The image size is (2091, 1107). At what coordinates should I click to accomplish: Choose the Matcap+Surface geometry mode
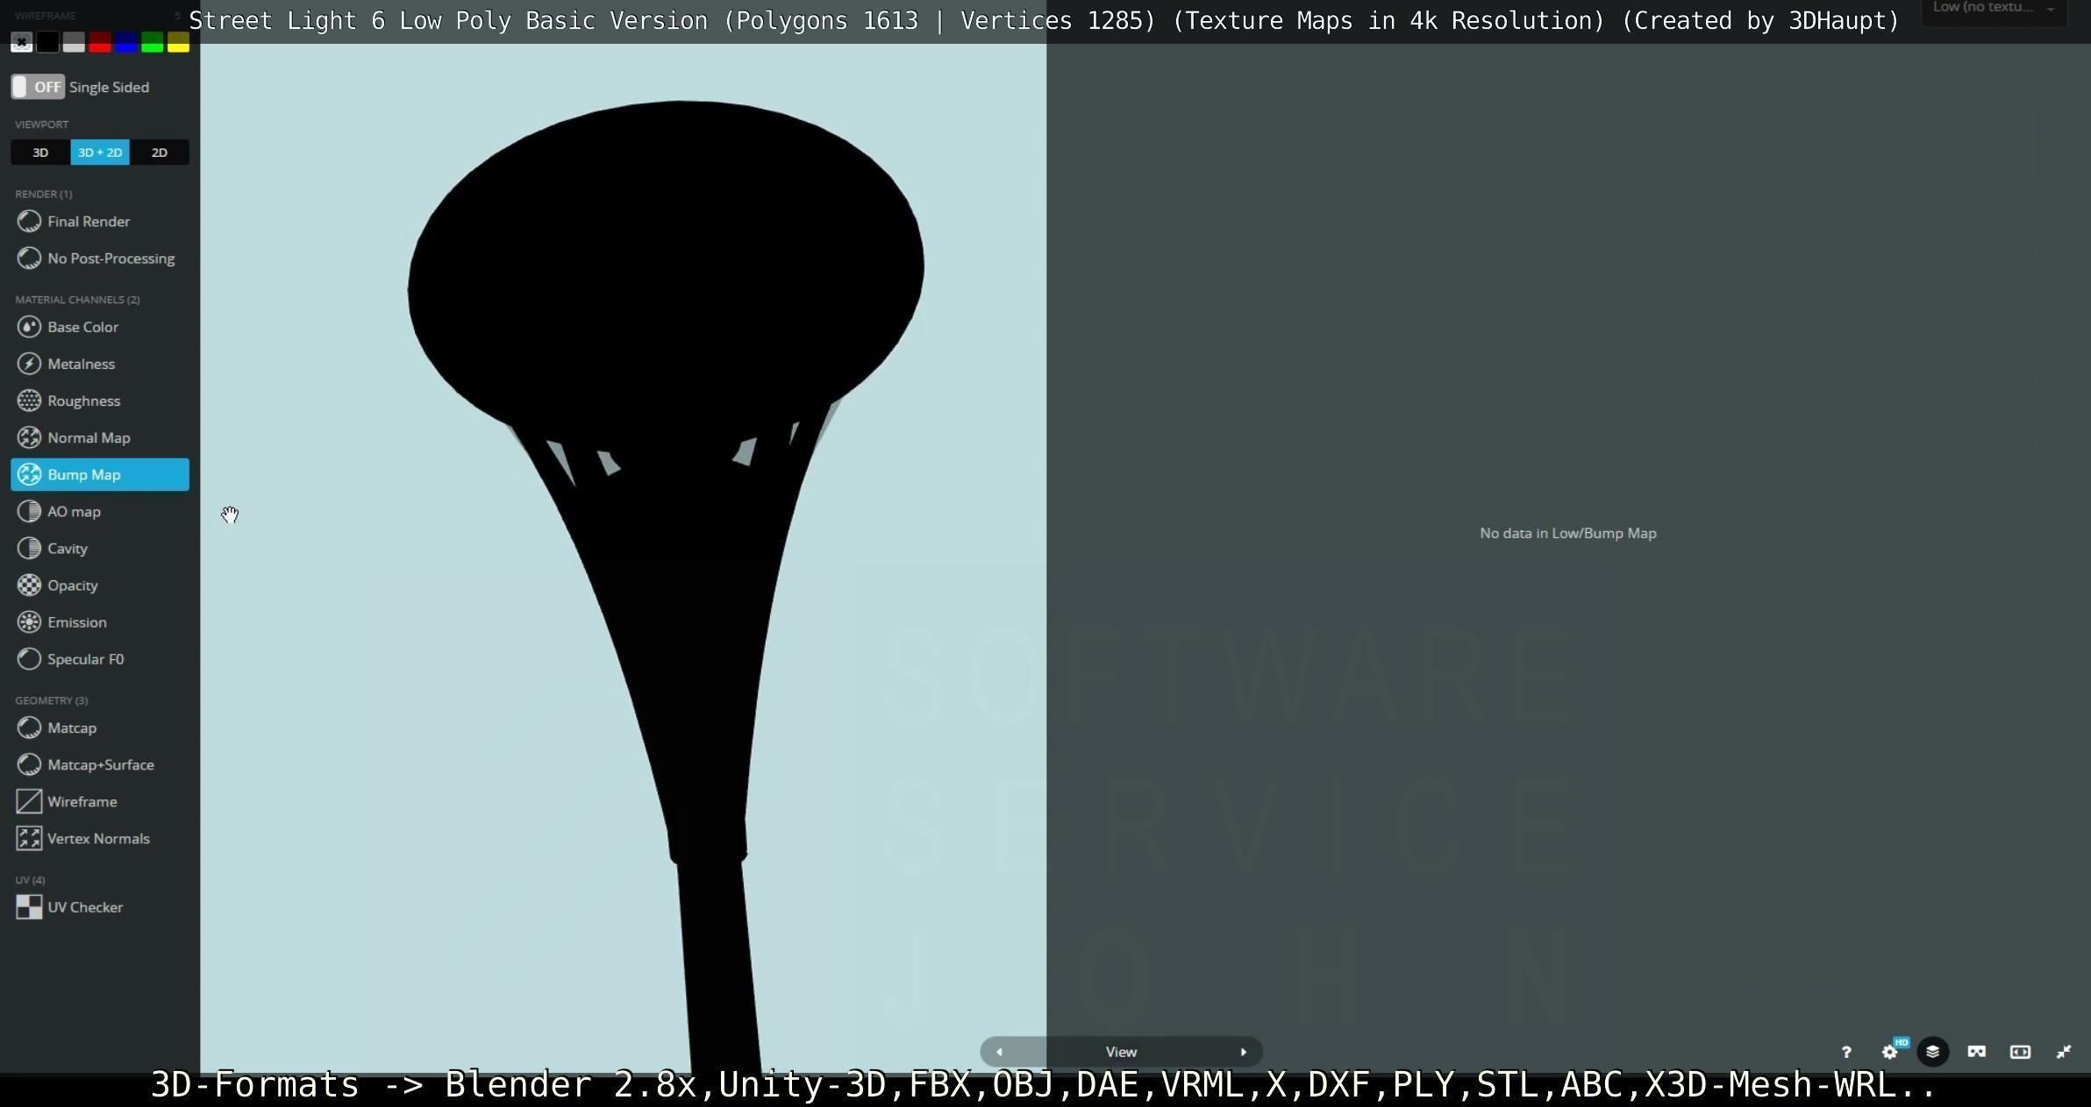pyautogui.click(x=101, y=765)
